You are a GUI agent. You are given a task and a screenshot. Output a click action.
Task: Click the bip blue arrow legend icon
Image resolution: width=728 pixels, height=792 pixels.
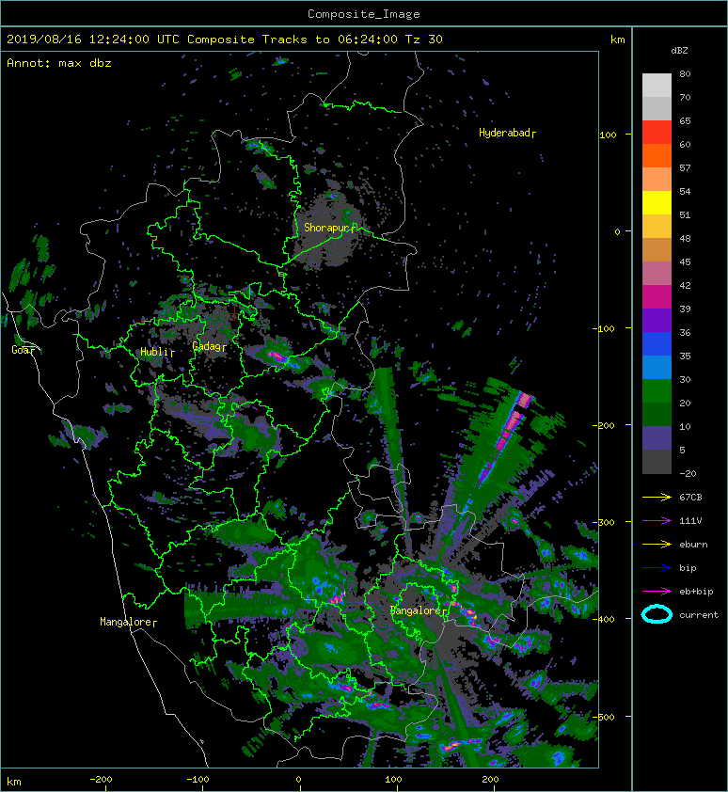tap(657, 568)
